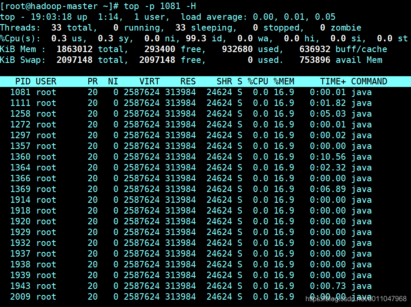
Task: Click TIME+ value '0:01.82'
Action: click(x=328, y=103)
